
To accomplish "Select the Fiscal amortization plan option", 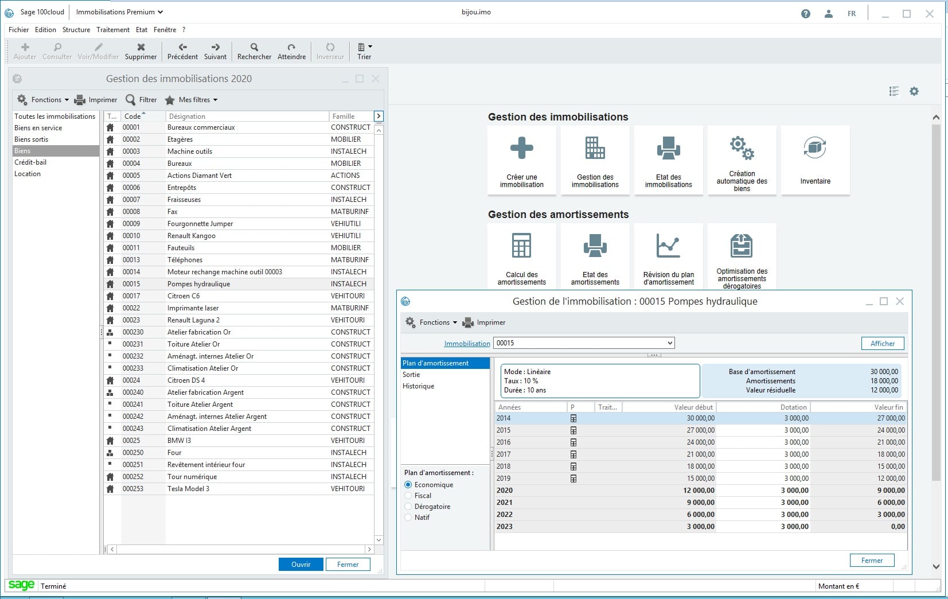I will [408, 496].
